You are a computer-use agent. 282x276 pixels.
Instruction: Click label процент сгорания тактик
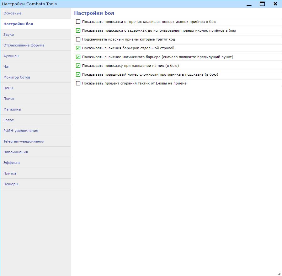coord(134,83)
